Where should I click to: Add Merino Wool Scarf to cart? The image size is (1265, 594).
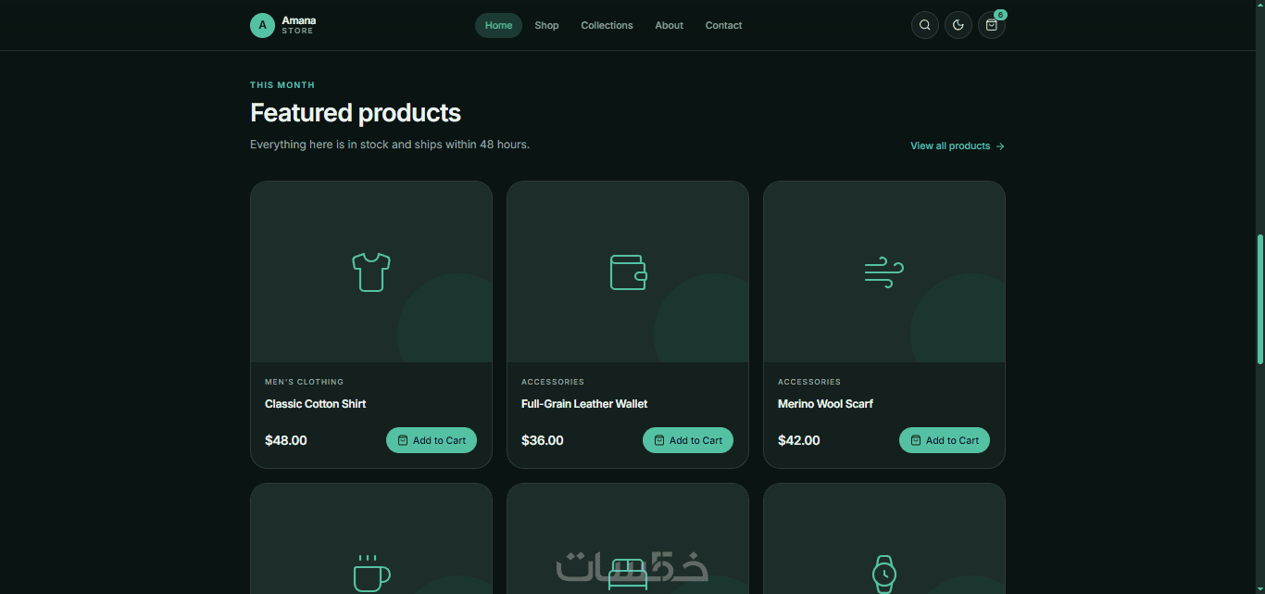tap(945, 440)
